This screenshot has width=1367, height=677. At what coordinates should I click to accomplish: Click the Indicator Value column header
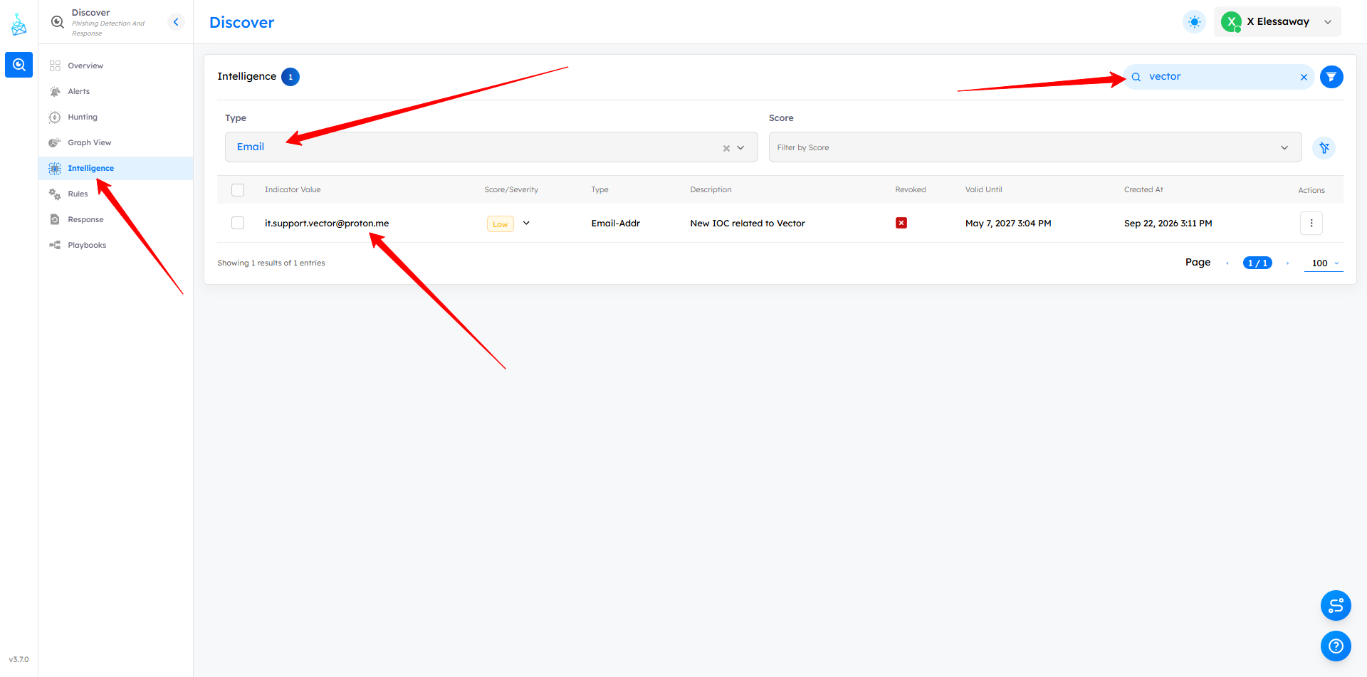pyautogui.click(x=293, y=190)
